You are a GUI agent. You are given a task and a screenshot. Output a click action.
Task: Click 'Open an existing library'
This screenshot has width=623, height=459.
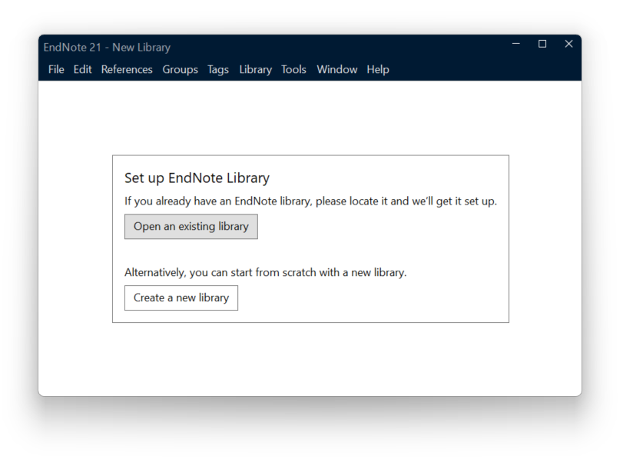click(191, 226)
